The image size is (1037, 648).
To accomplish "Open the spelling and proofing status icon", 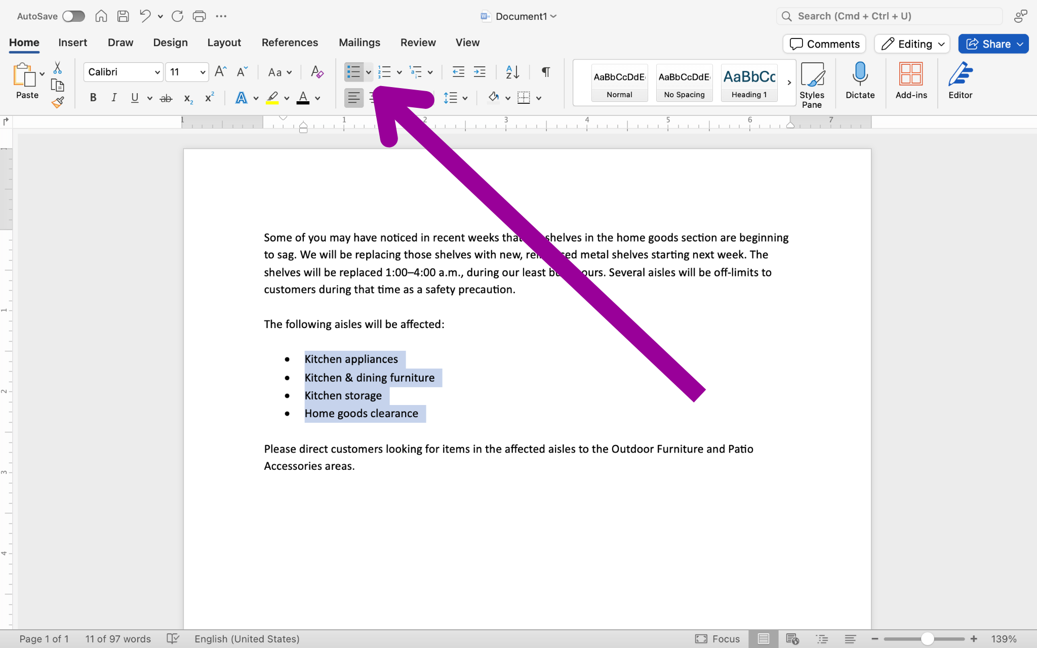I will (x=173, y=639).
